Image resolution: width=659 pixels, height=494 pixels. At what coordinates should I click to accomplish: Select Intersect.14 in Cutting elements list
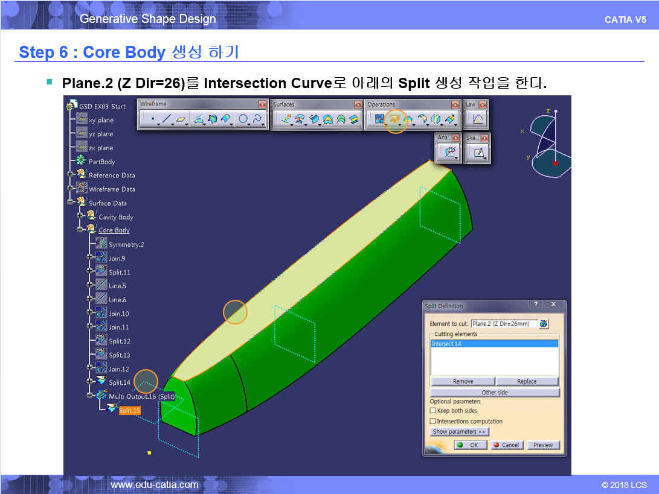point(494,343)
